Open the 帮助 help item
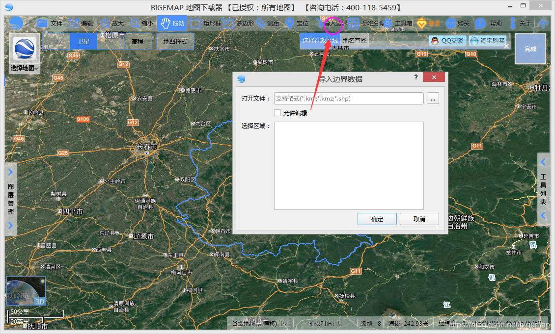 click(x=489, y=24)
